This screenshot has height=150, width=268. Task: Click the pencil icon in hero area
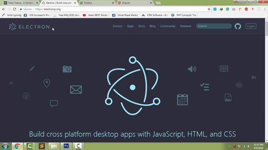coord(32,68)
